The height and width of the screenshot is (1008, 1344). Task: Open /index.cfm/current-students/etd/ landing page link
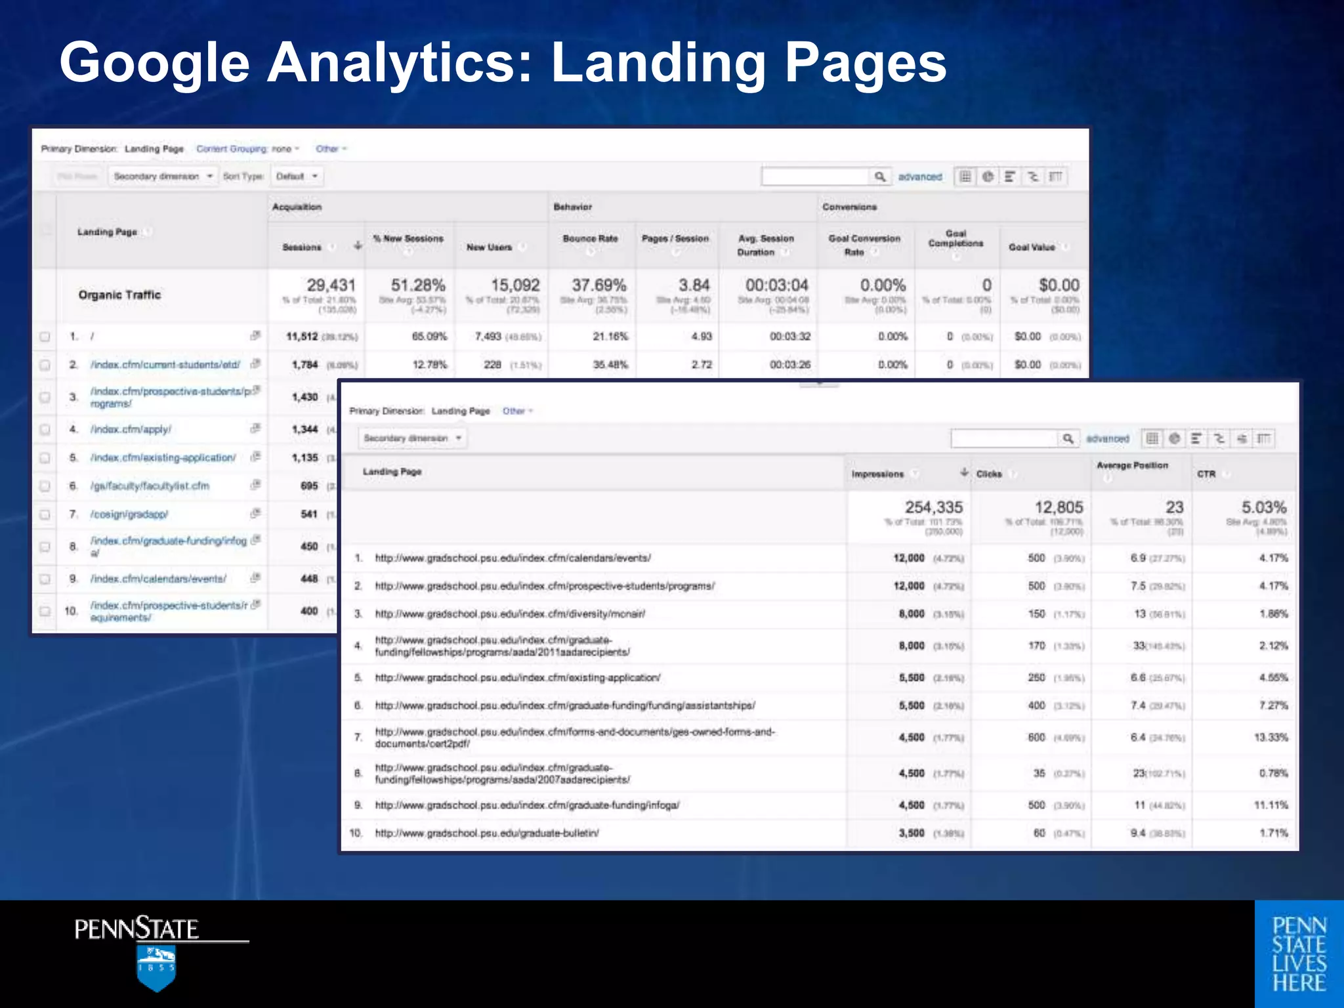coord(165,365)
